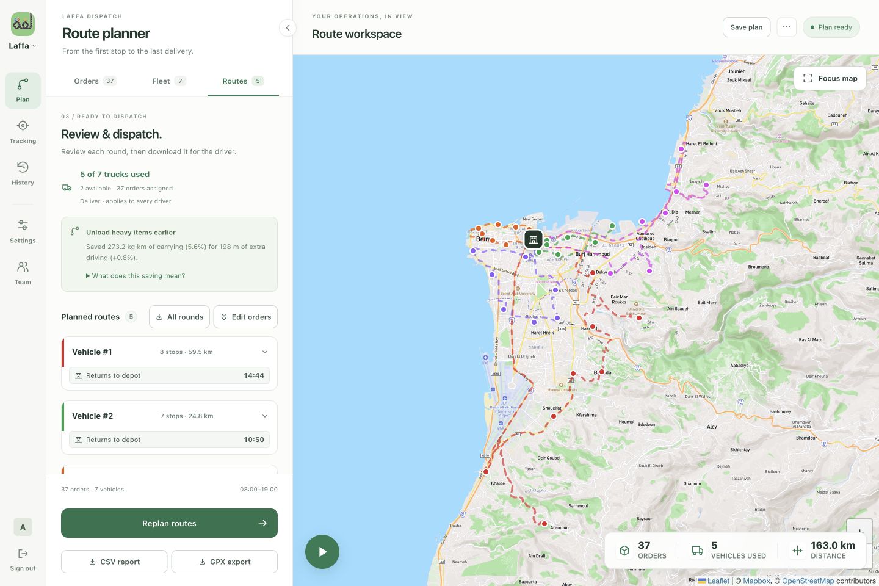
Task: Expand Vehicle #2 route details
Action: click(265, 416)
